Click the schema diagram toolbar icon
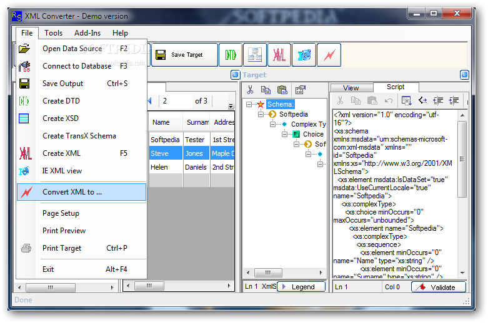This screenshot has height=323, width=488. point(255,55)
